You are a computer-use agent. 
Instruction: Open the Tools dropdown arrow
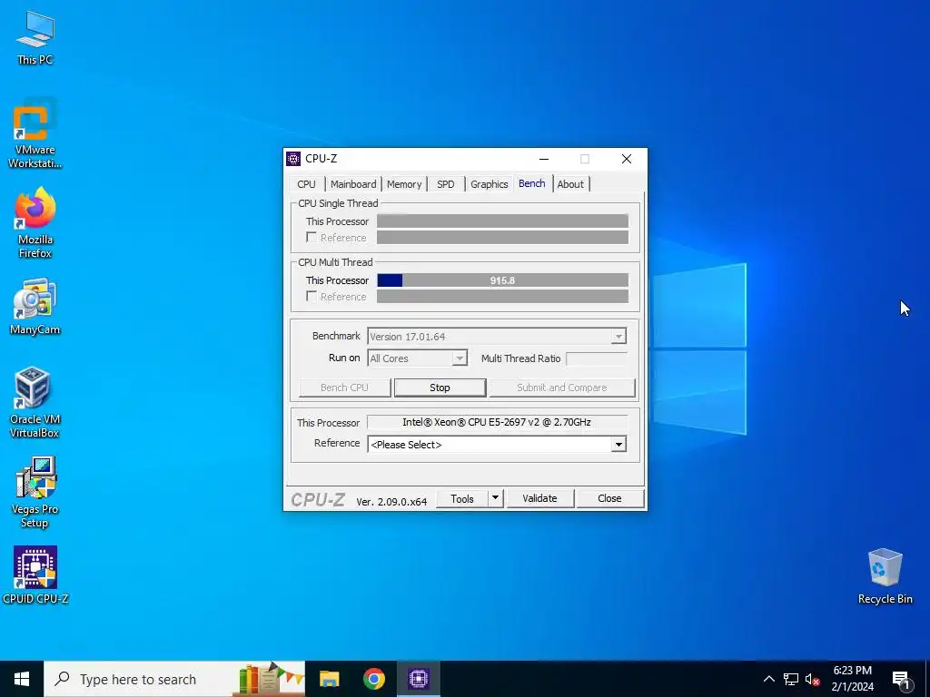click(495, 498)
